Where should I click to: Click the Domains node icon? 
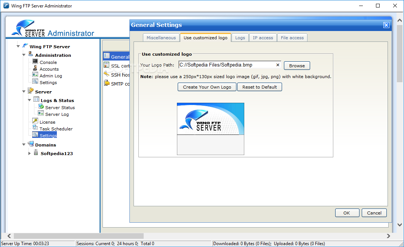coord(31,143)
